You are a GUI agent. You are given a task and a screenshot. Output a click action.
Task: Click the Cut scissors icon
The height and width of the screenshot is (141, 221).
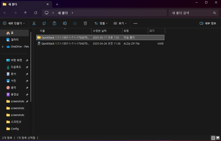[34, 23]
